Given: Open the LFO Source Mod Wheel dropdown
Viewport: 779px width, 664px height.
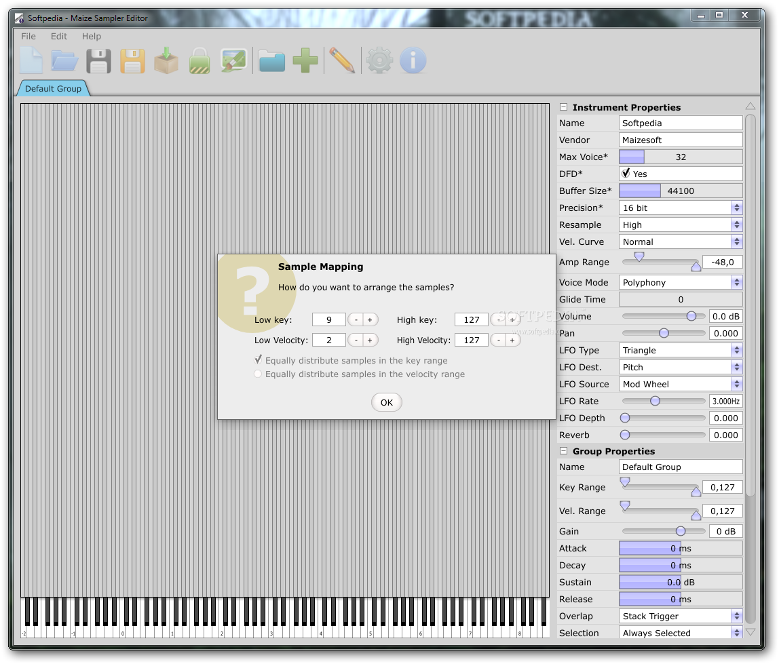Looking at the screenshot, I should click(x=681, y=384).
